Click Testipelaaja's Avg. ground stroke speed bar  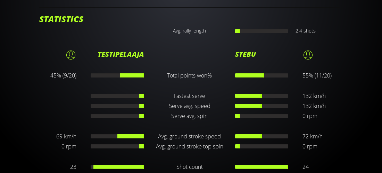[117, 136]
